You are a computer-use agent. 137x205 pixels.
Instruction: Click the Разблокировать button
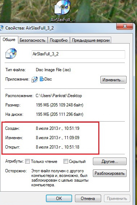coord(110,173)
